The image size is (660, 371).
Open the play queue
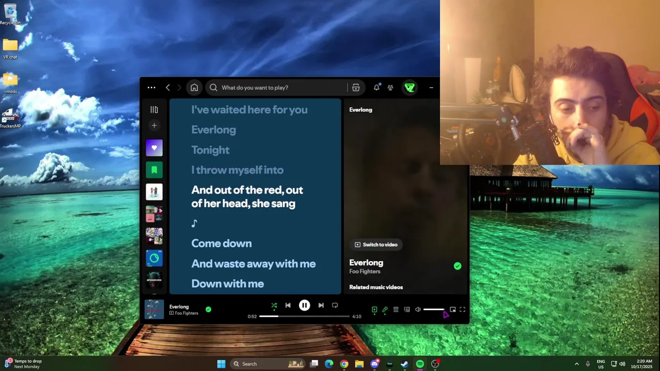coord(395,310)
